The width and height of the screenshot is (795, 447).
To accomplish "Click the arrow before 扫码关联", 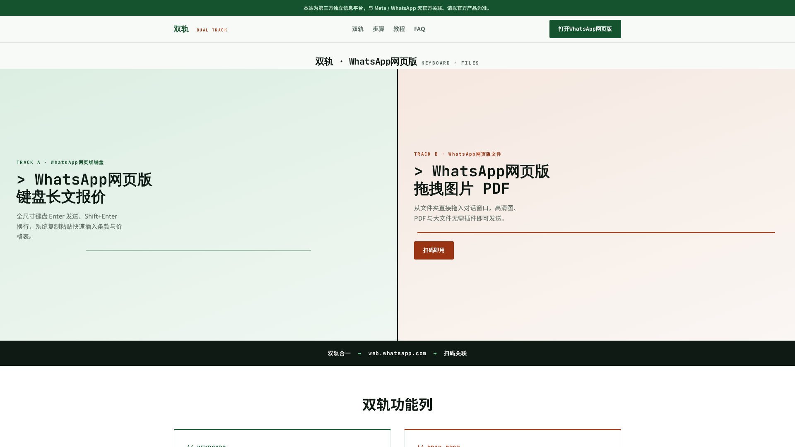I will point(435,353).
